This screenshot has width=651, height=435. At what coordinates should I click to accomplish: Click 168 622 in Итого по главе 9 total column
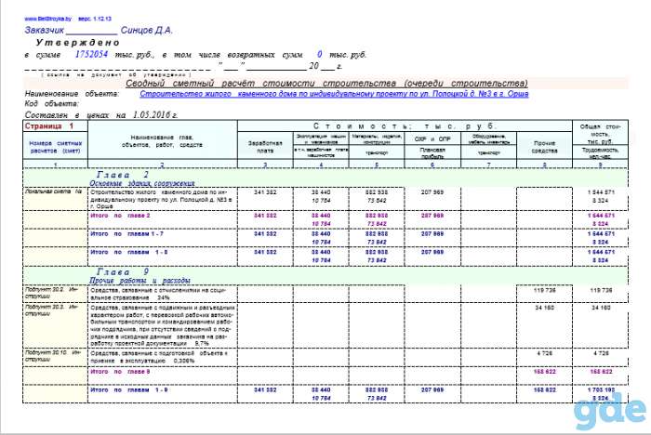pyautogui.click(x=601, y=372)
